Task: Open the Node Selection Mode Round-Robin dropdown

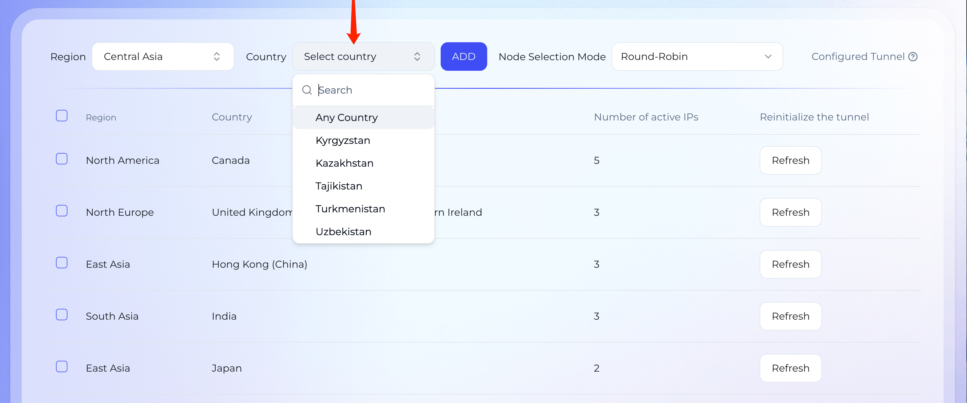Action: pos(697,57)
